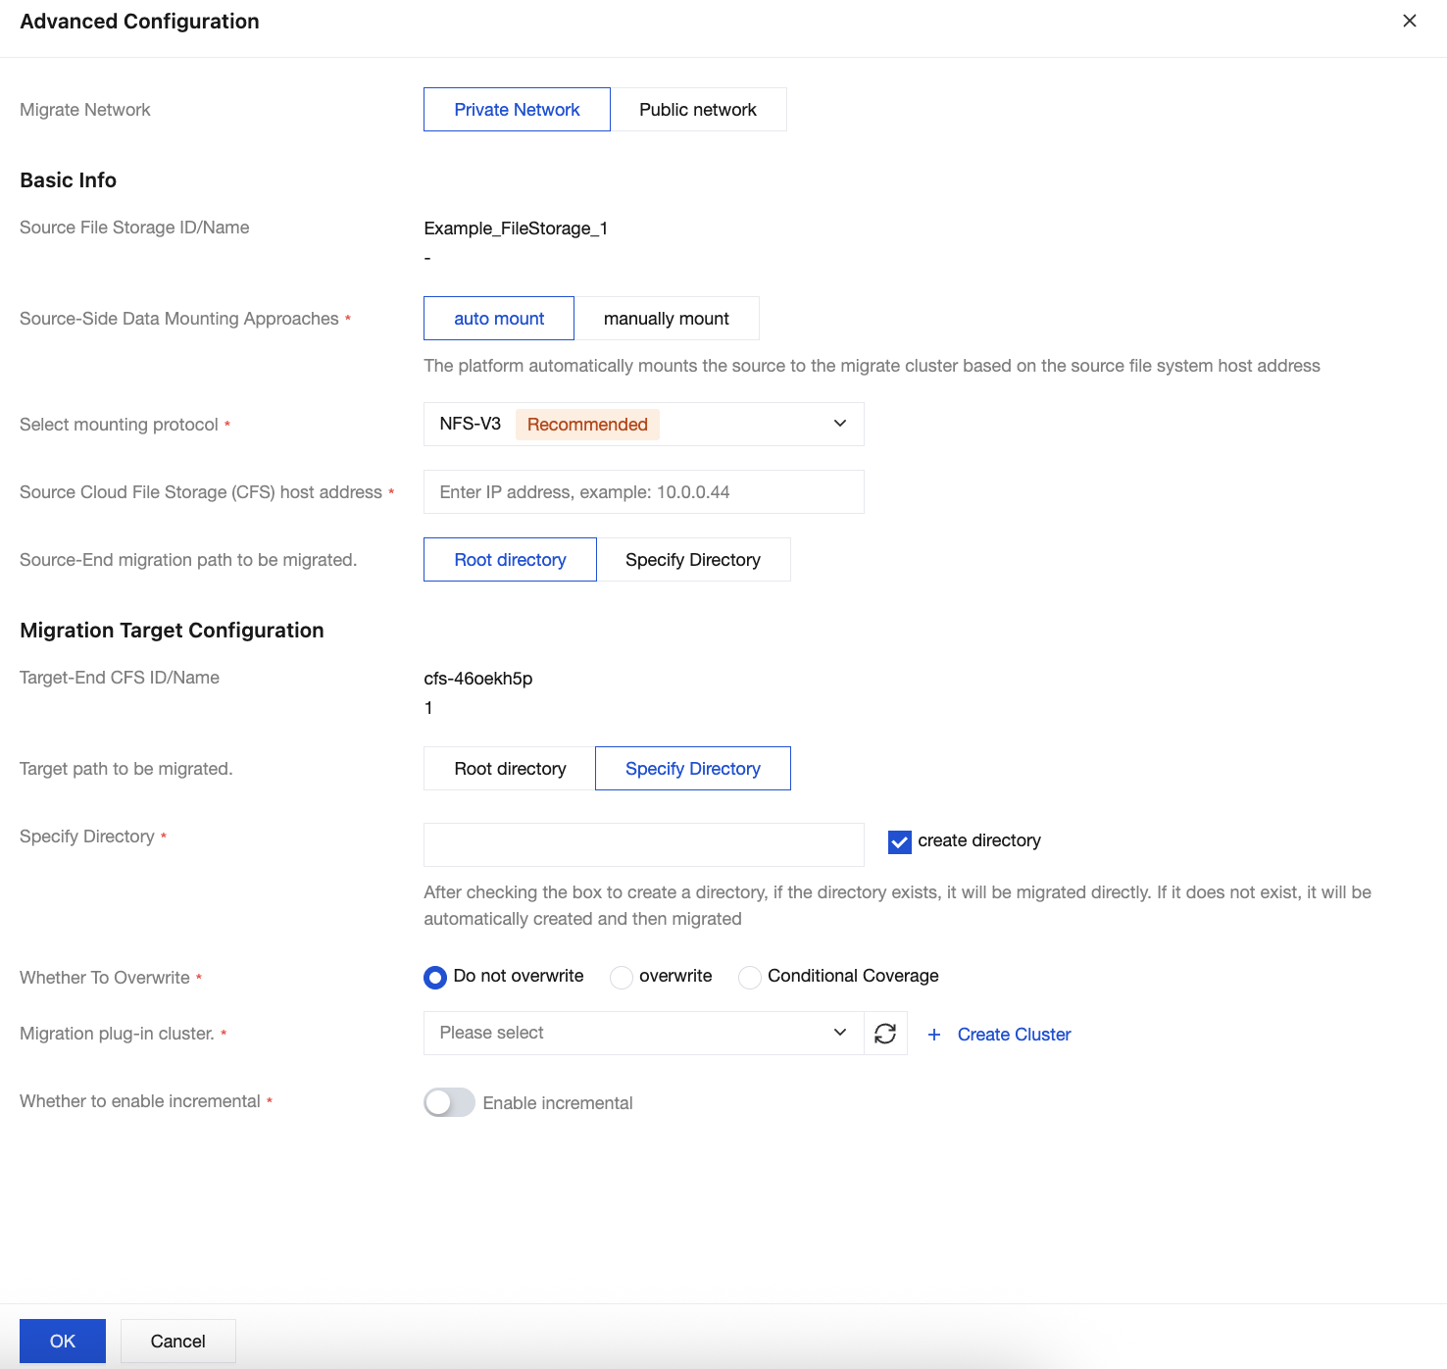Toggle the Enable incremental switch
The image size is (1447, 1369).
449,1102
